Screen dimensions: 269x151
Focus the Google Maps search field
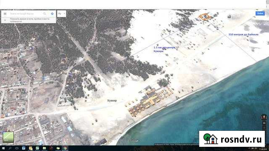click(x=25, y=14)
